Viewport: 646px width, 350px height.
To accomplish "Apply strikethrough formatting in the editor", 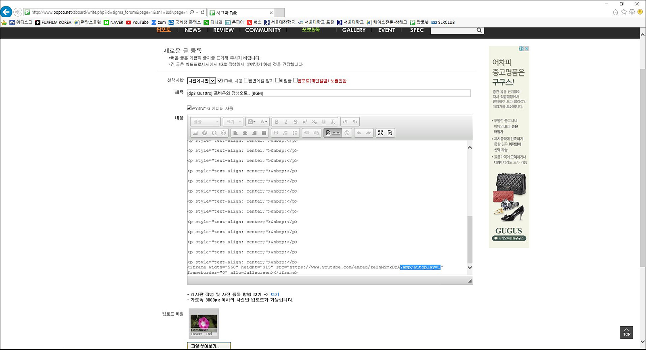I will [295, 122].
